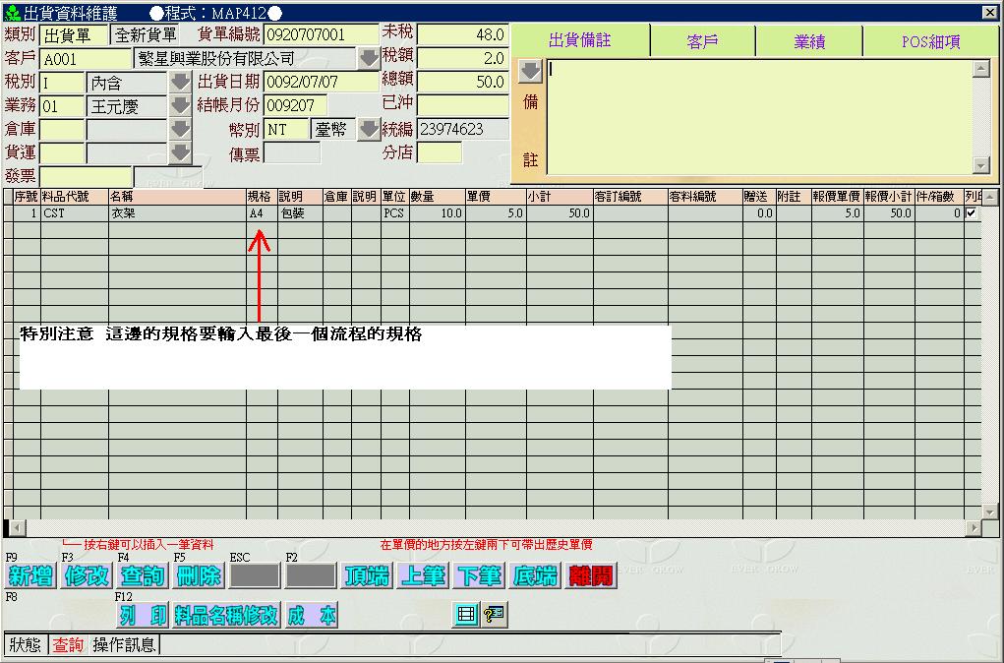Switch to the 客戶 tab
Image resolution: width=1004 pixels, height=663 pixels.
click(702, 41)
